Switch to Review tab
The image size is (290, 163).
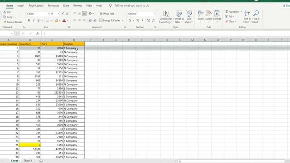pos(77,5)
